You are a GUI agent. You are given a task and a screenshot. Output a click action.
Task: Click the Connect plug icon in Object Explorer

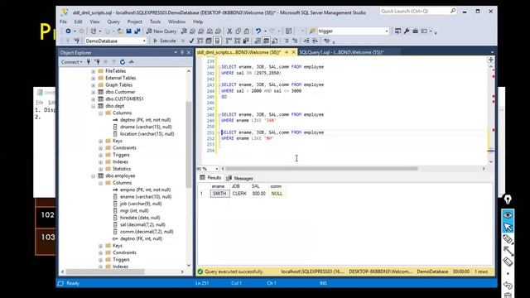(89, 62)
